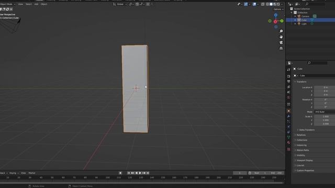Open the Texture properties tab
Screen dimensions: 335x188
coord(288,149)
